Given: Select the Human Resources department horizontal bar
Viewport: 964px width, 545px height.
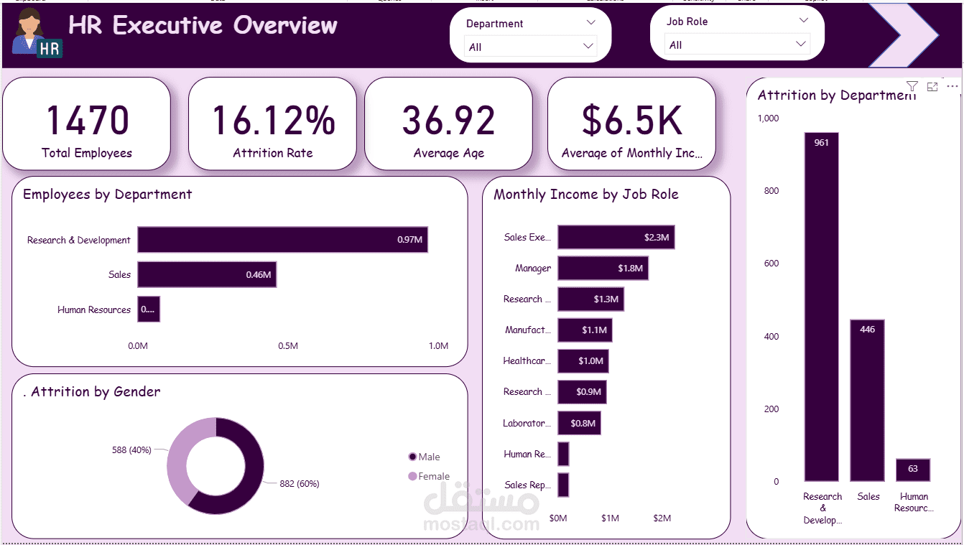Looking at the screenshot, I should pos(149,309).
